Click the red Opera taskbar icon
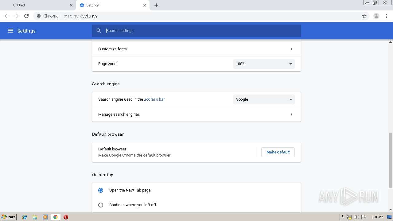 tap(66, 217)
